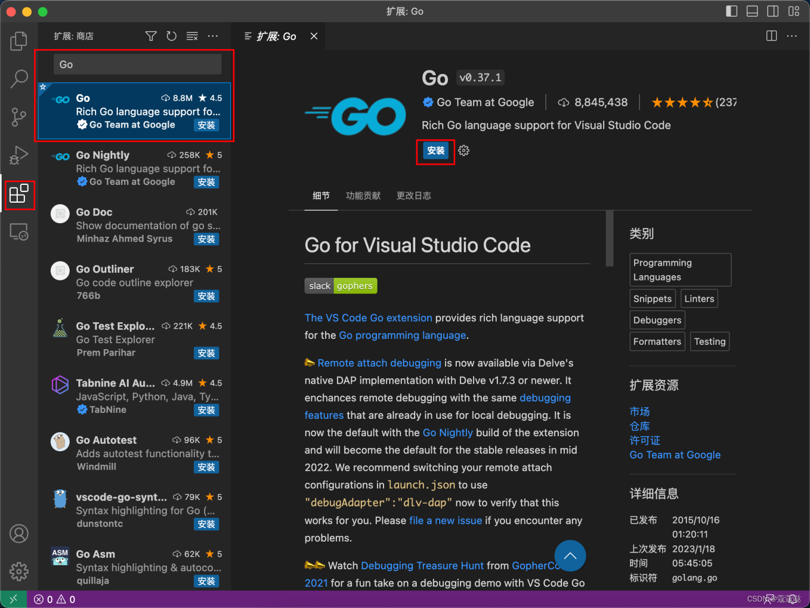Open Debugging Treasure Hunt link
Viewport: 810px width, 608px height.
click(x=422, y=565)
